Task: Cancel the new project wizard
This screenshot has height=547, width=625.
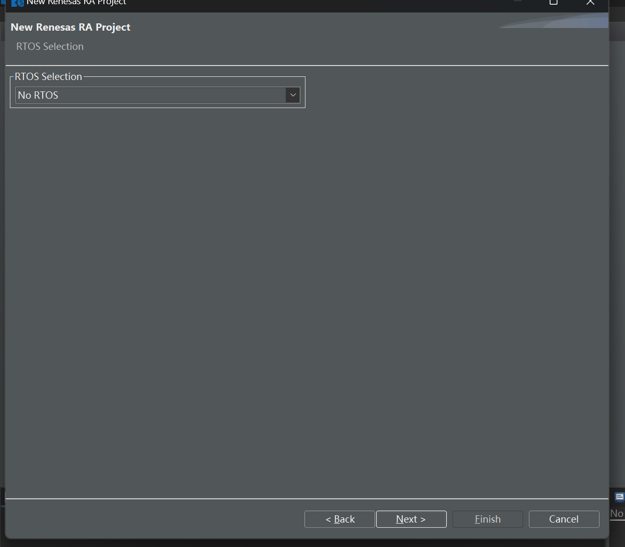Action: (x=564, y=519)
